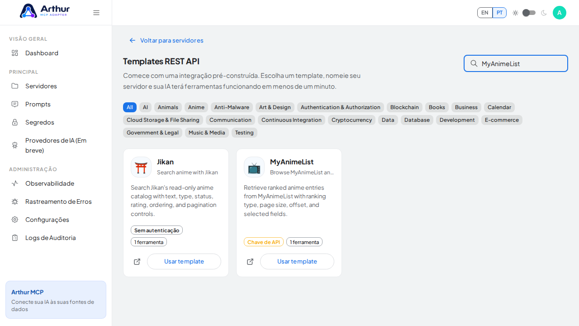Filter by Development category
This screenshot has height=326, width=579.
click(457, 120)
